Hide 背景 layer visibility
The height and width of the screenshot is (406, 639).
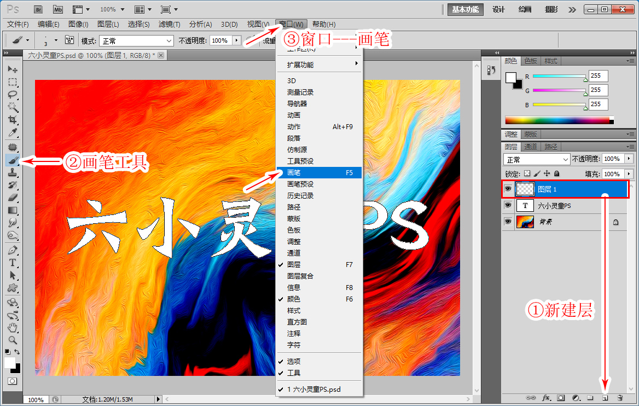[508, 222]
